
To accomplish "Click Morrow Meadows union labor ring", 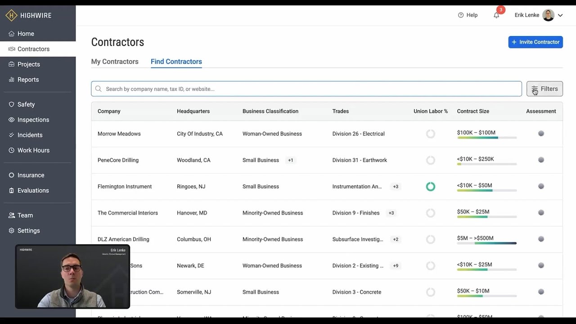I will pyautogui.click(x=431, y=134).
